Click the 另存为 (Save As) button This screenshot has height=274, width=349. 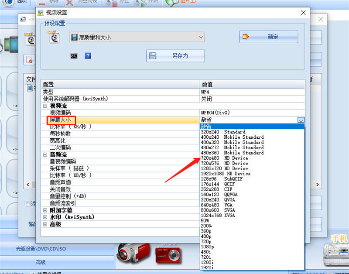point(175,56)
